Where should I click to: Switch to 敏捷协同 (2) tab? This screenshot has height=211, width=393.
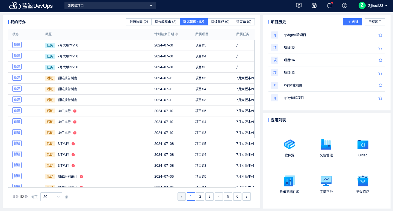click(139, 22)
